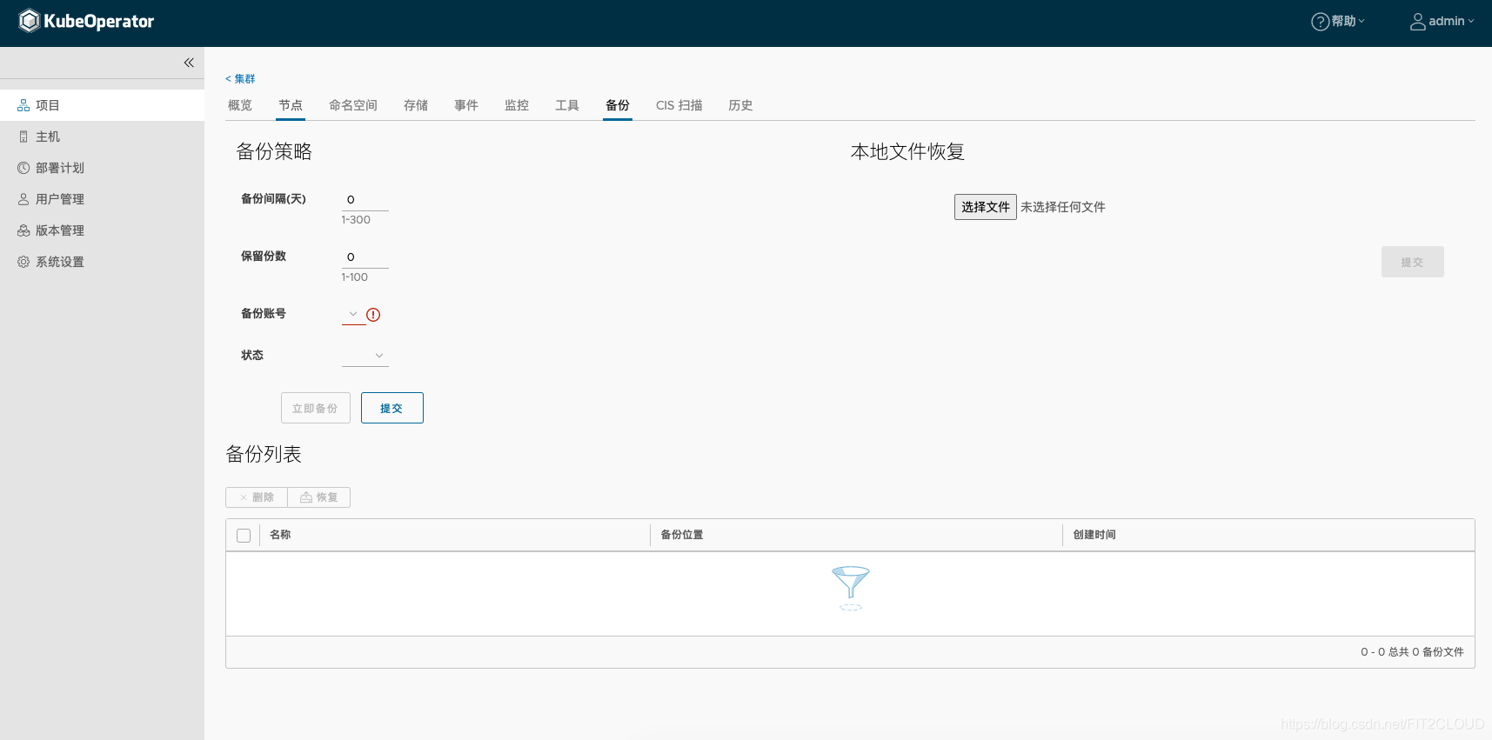1492x740 pixels.
Task: Click the admin user avatar icon
Action: click(1418, 22)
